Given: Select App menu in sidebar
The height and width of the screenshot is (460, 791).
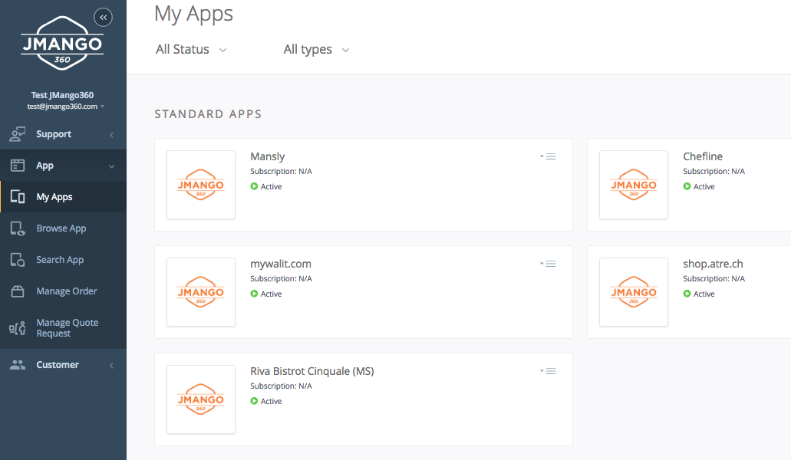Looking at the screenshot, I should point(63,166).
